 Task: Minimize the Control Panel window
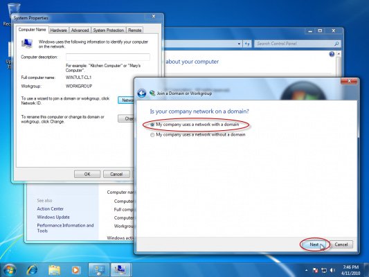310,31
